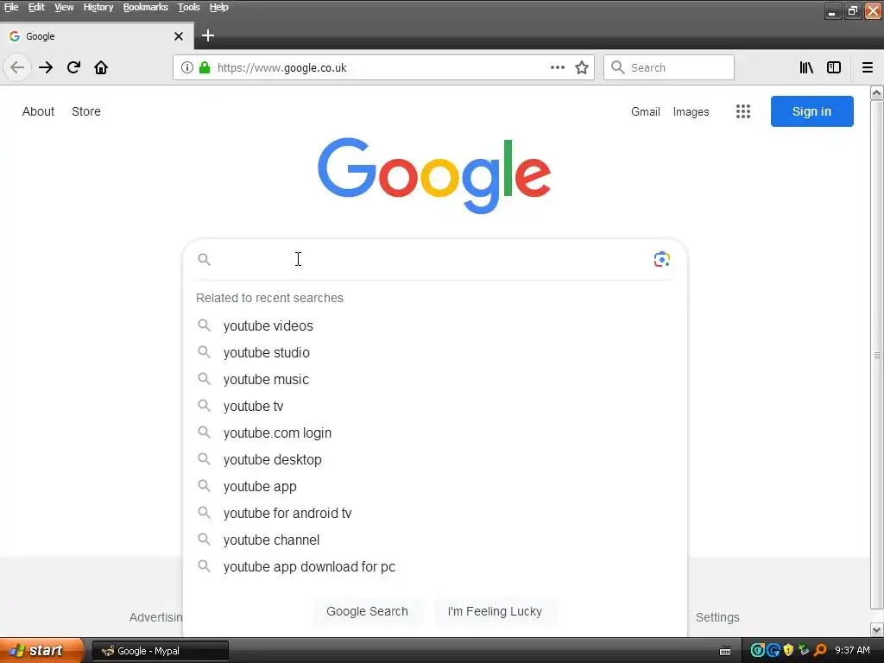
Task: Click the I'm Feeling Lucky button
Action: tap(495, 612)
